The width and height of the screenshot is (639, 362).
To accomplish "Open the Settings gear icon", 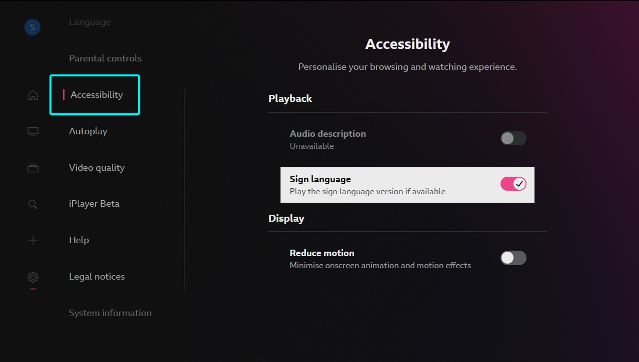I will point(32,277).
